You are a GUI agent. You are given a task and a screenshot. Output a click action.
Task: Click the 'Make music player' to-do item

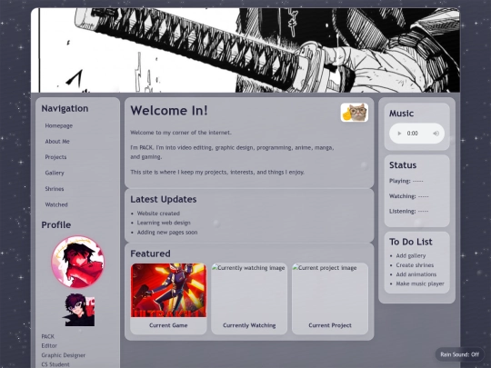click(x=420, y=283)
